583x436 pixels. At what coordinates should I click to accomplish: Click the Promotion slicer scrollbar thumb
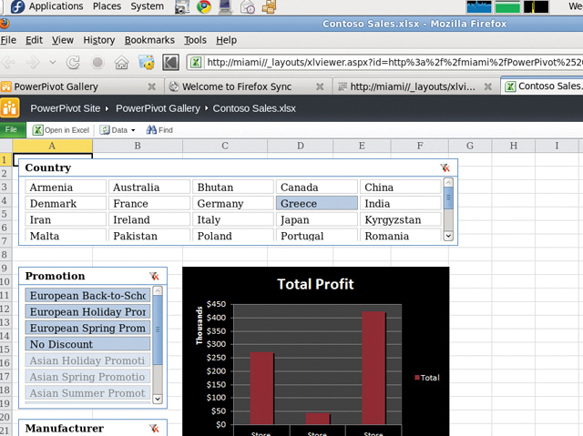point(158,330)
